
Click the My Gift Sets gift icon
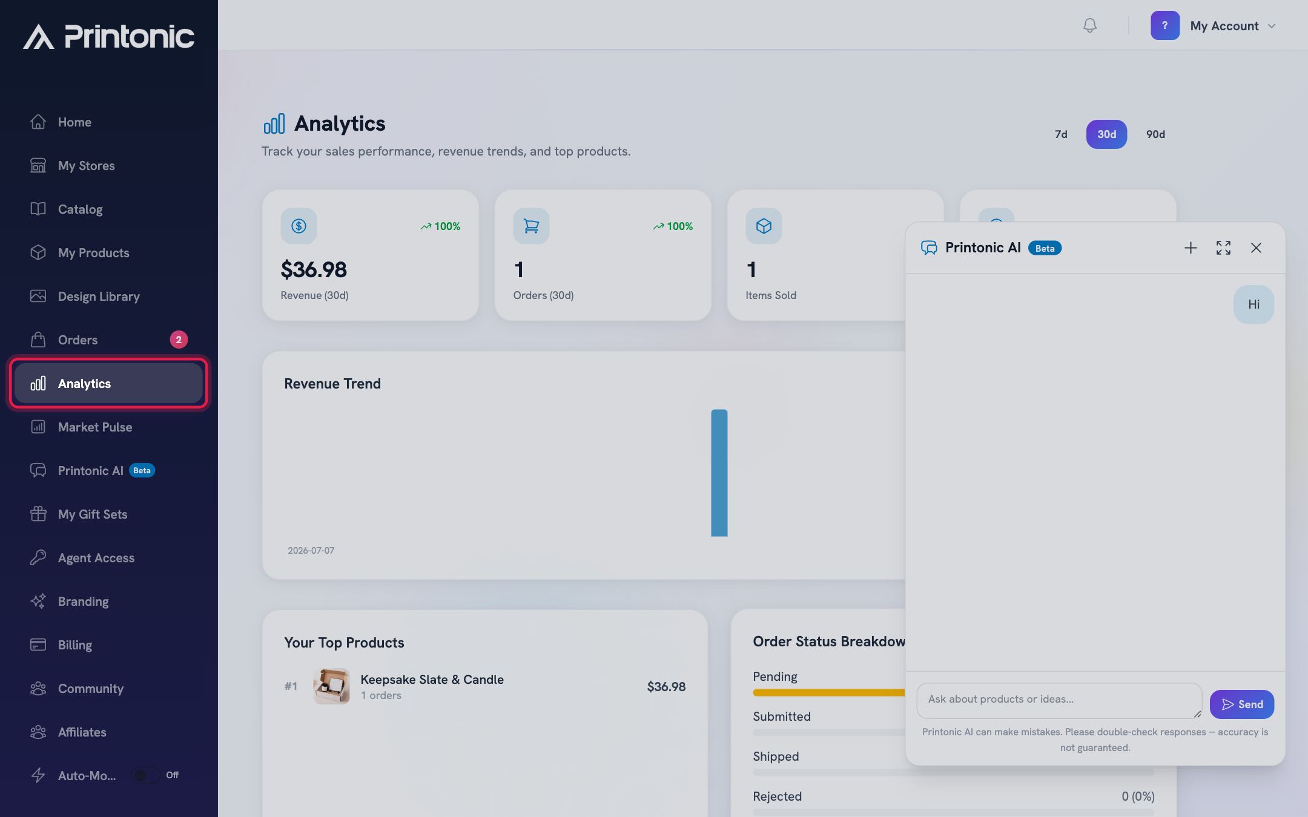pos(38,514)
